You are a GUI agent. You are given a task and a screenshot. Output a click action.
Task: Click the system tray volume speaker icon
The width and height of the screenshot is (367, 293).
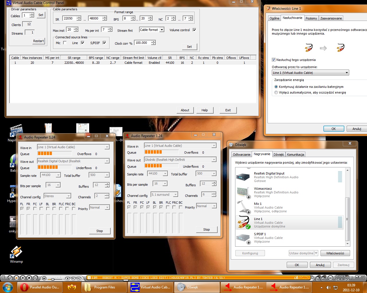click(329, 288)
